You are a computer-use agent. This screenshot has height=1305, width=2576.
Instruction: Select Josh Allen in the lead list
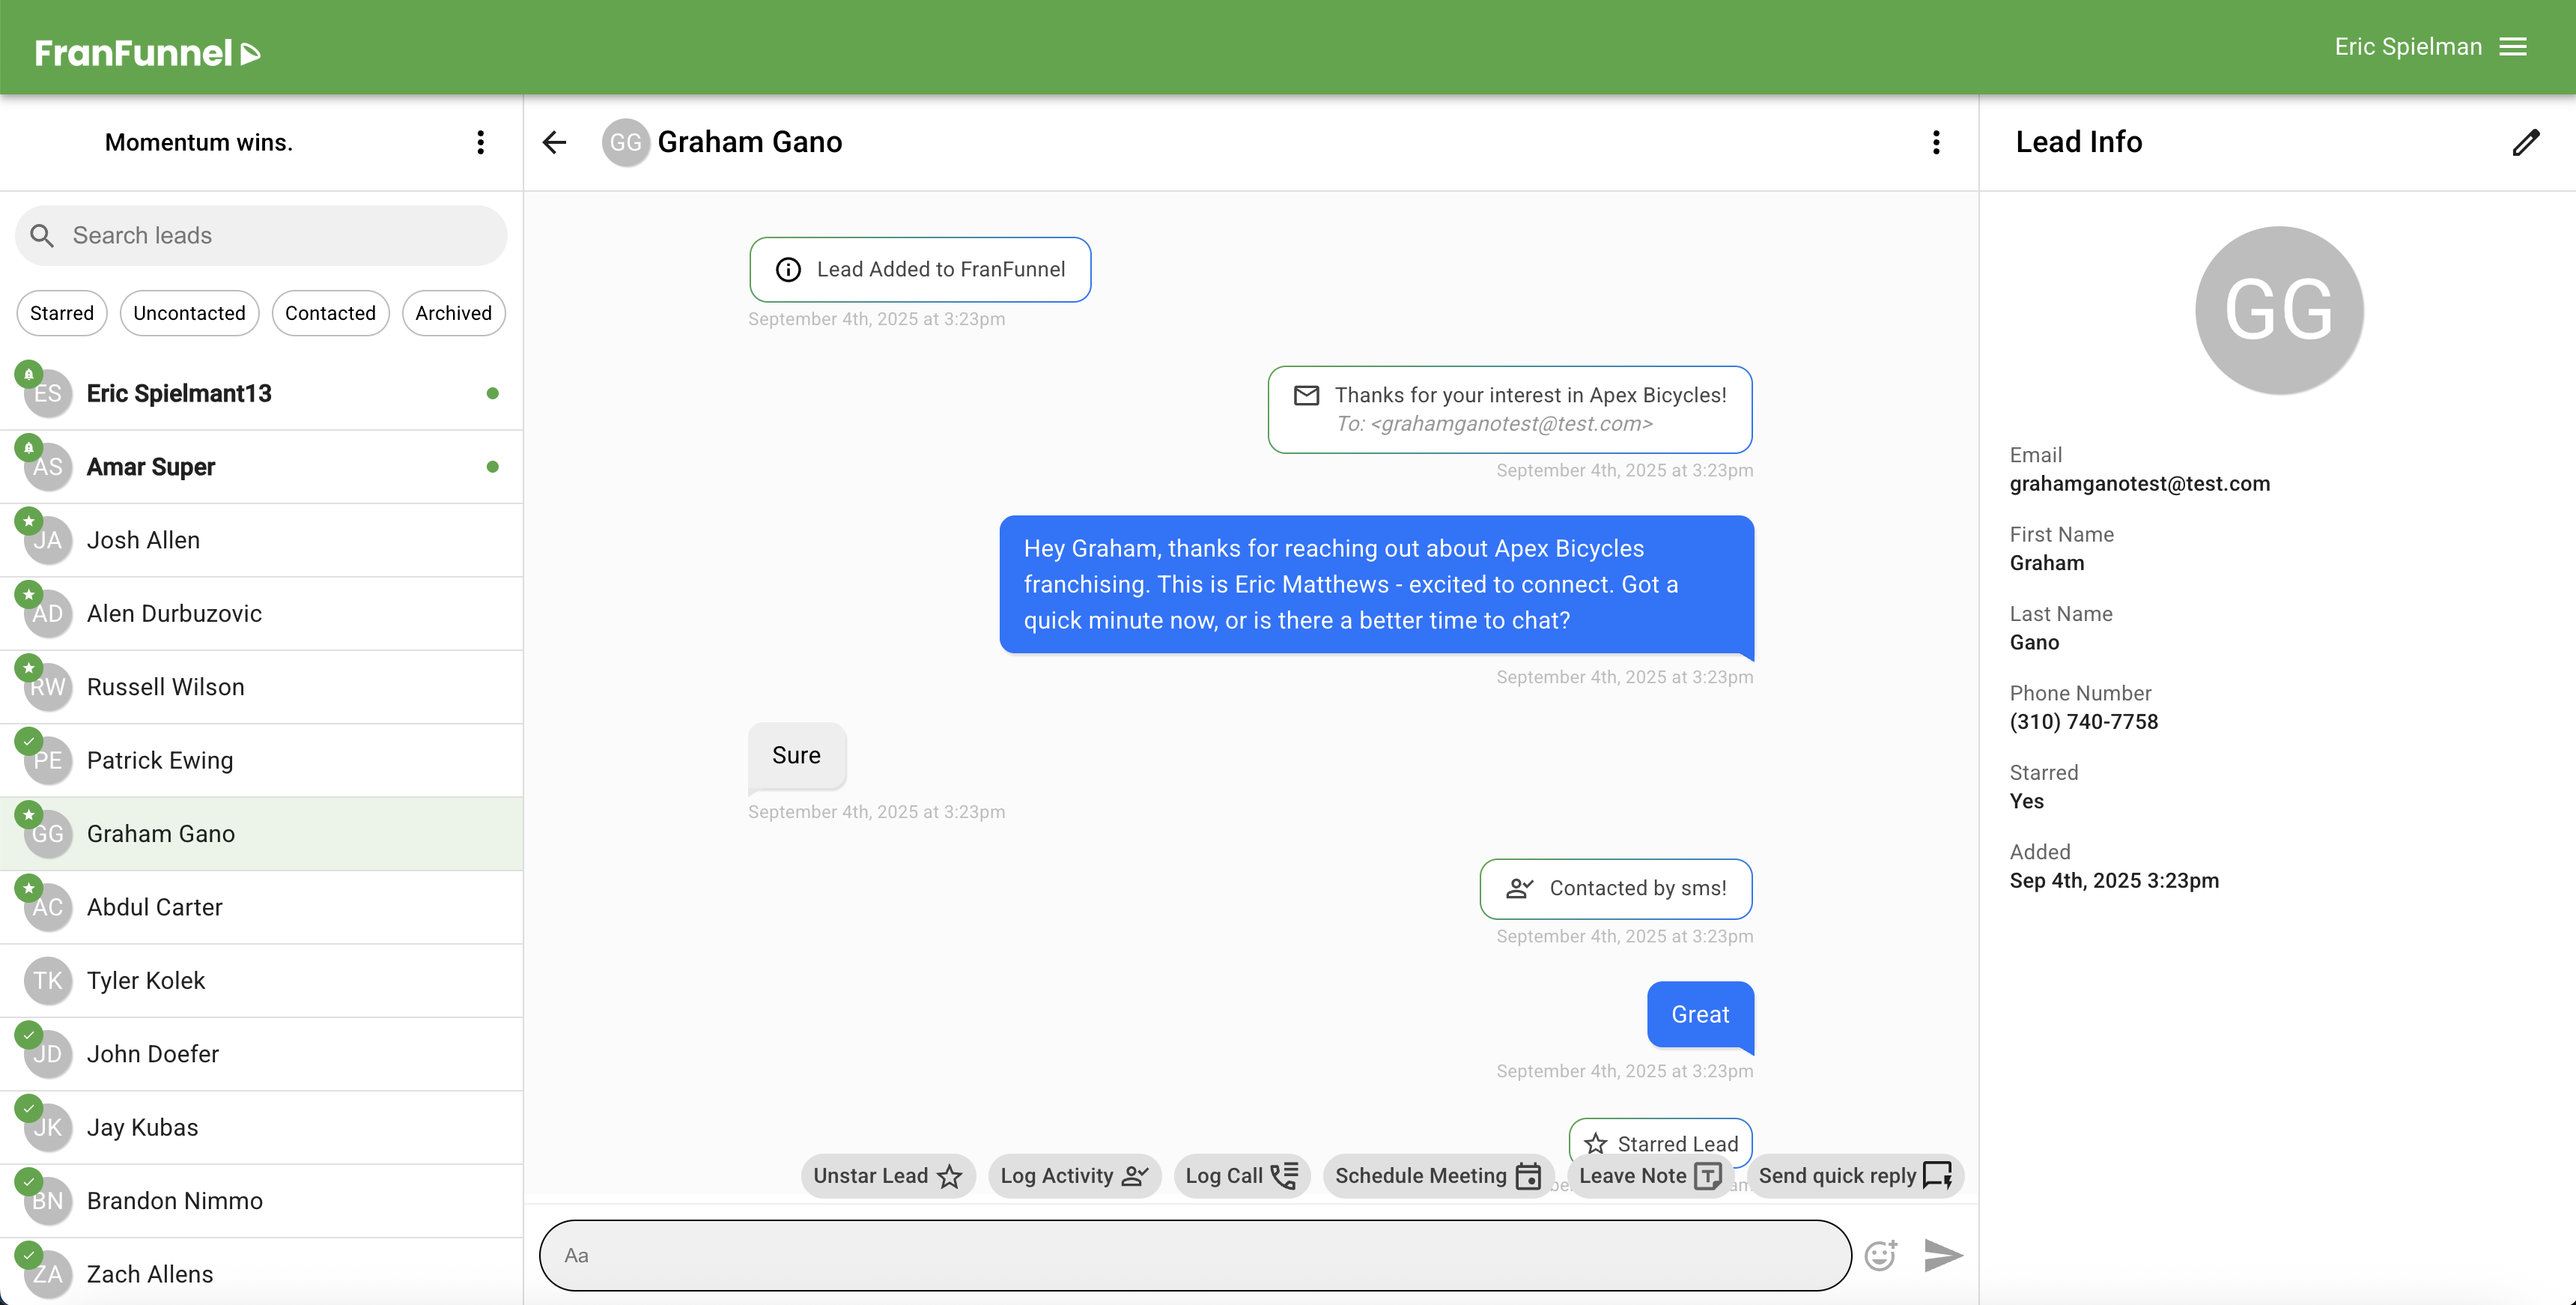pos(261,540)
